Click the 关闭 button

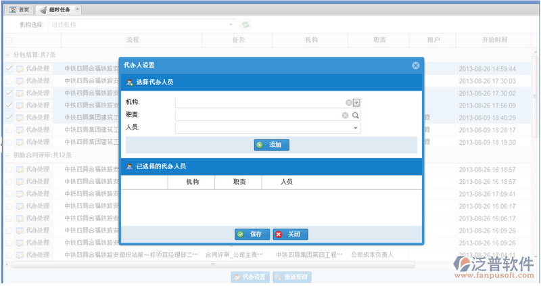(x=290, y=234)
